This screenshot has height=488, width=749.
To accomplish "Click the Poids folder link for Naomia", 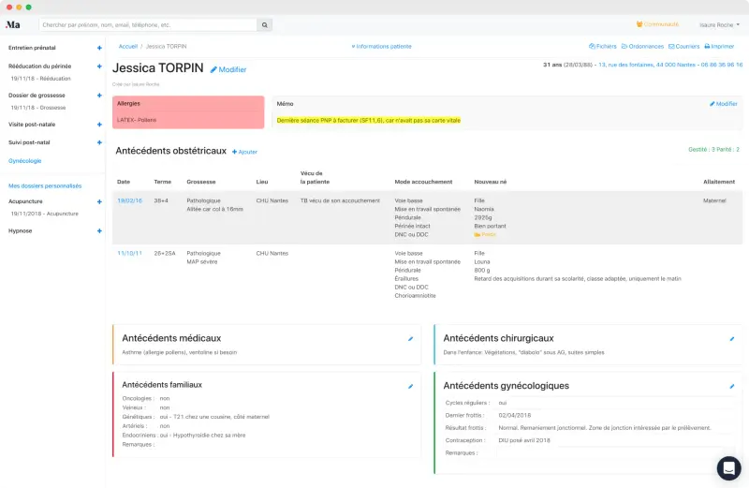I will (x=485, y=235).
